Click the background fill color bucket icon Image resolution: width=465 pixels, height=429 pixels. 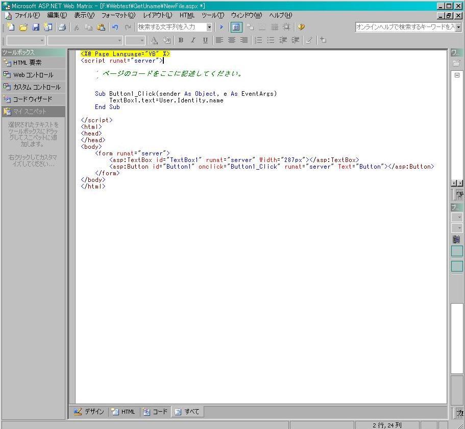tap(167, 40)
